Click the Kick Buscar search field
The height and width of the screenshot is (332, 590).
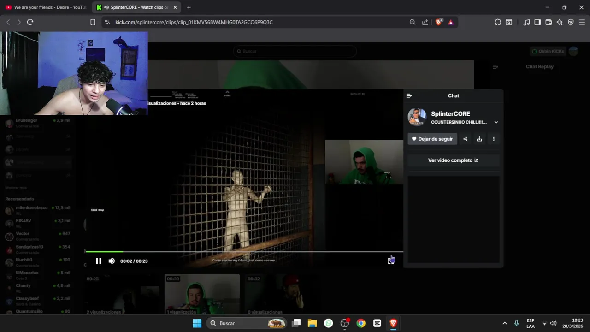(295, 51)
